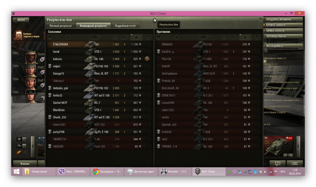
Task: Select ally row horok
Action: point(100,52)
